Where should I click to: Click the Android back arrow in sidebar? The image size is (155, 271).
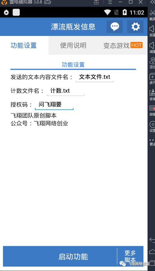coord(152,240)
